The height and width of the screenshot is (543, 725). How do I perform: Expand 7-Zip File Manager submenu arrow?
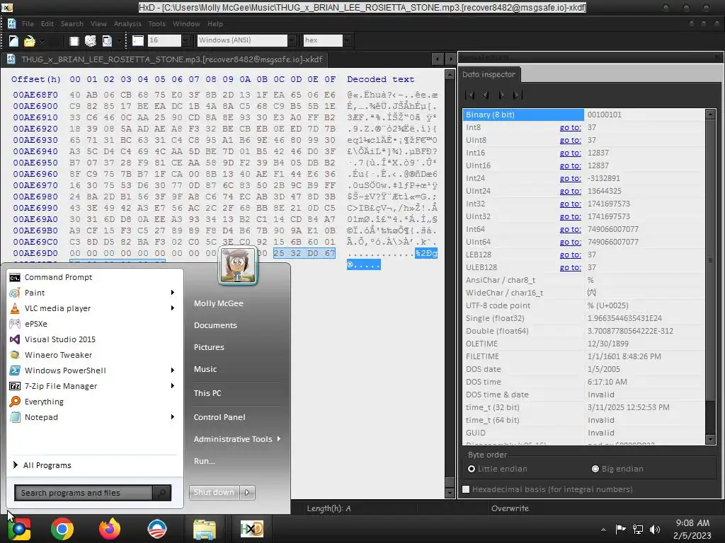pos(173,386)
